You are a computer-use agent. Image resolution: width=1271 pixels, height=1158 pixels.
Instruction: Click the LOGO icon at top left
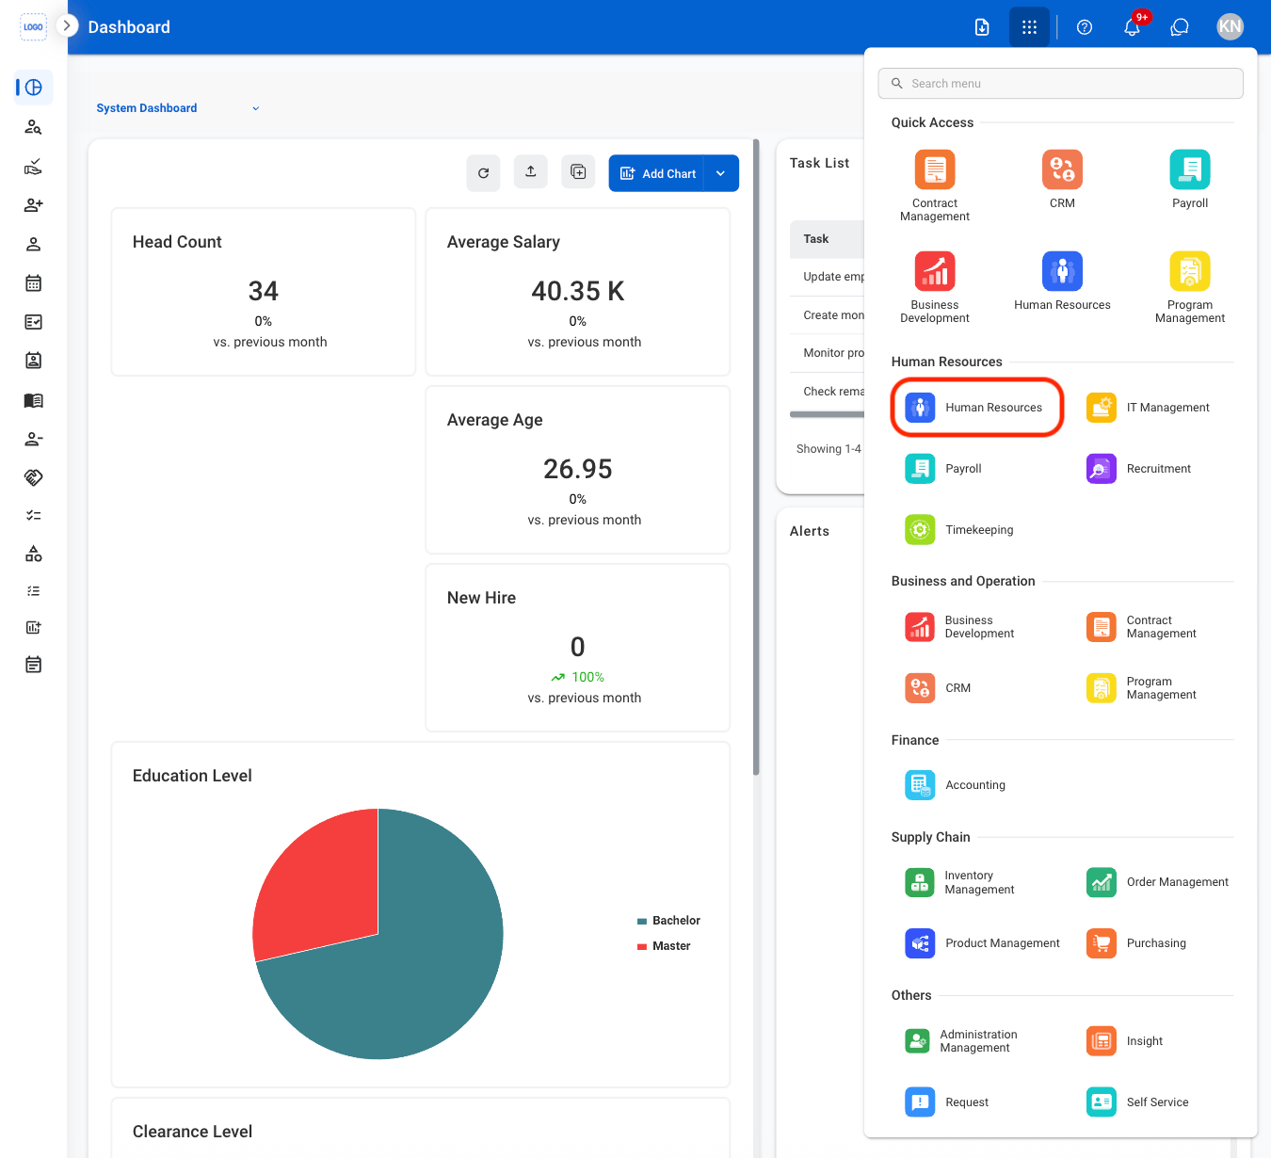pos(33,26)
